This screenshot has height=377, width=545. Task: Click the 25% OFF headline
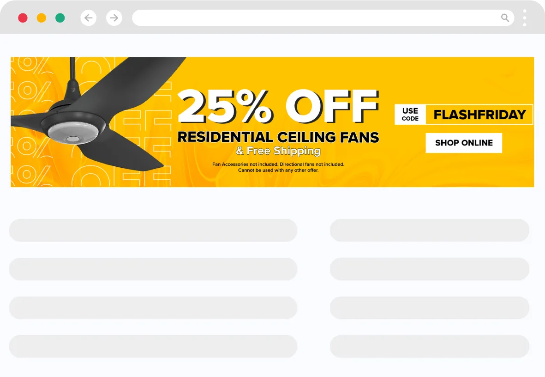point(279,107)
